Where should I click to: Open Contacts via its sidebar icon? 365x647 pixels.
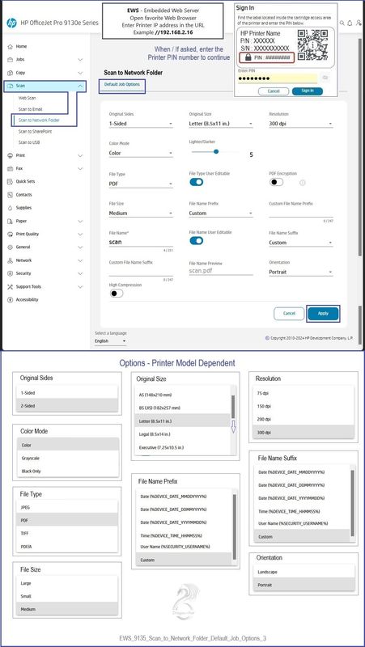click(11, 195)
